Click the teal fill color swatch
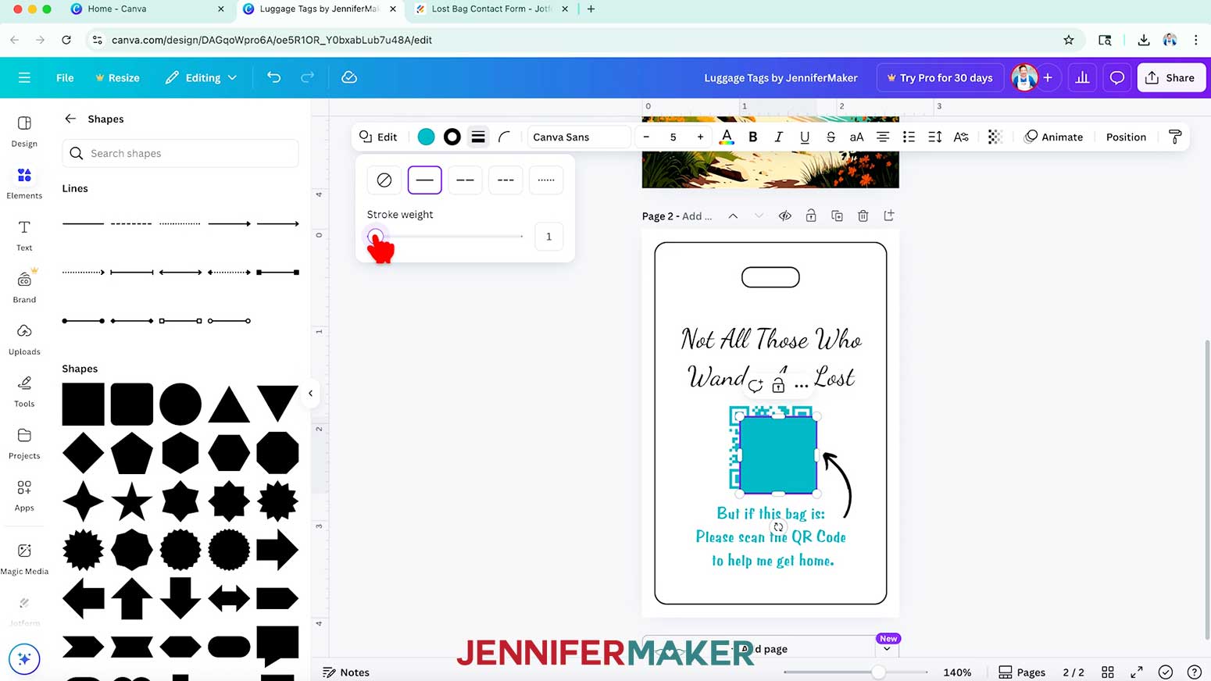The height and width of the screenshot is (681, 1211). [x=426, y=137]
